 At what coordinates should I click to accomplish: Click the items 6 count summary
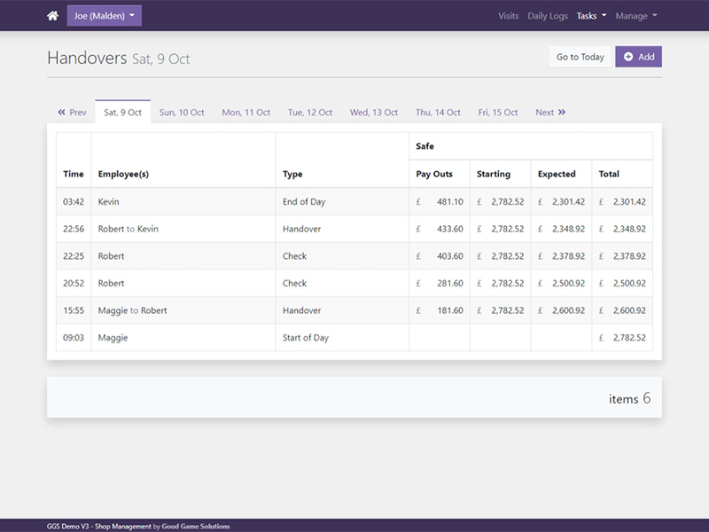point(629,398)
